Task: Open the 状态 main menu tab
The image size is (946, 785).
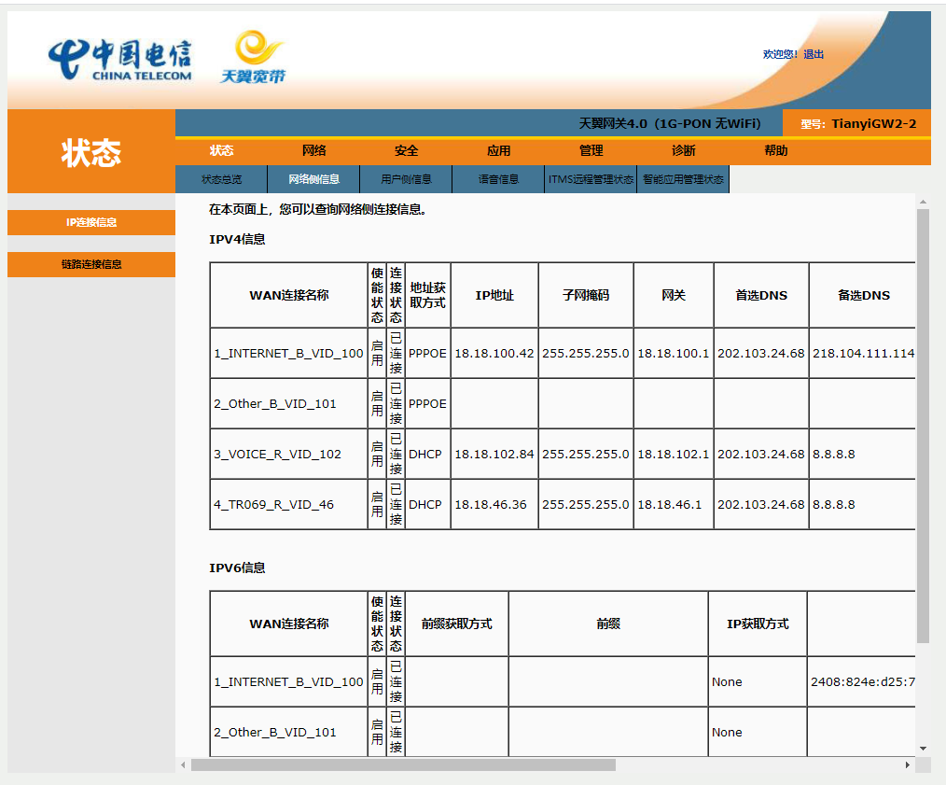Action: click(x=221, y=151)
